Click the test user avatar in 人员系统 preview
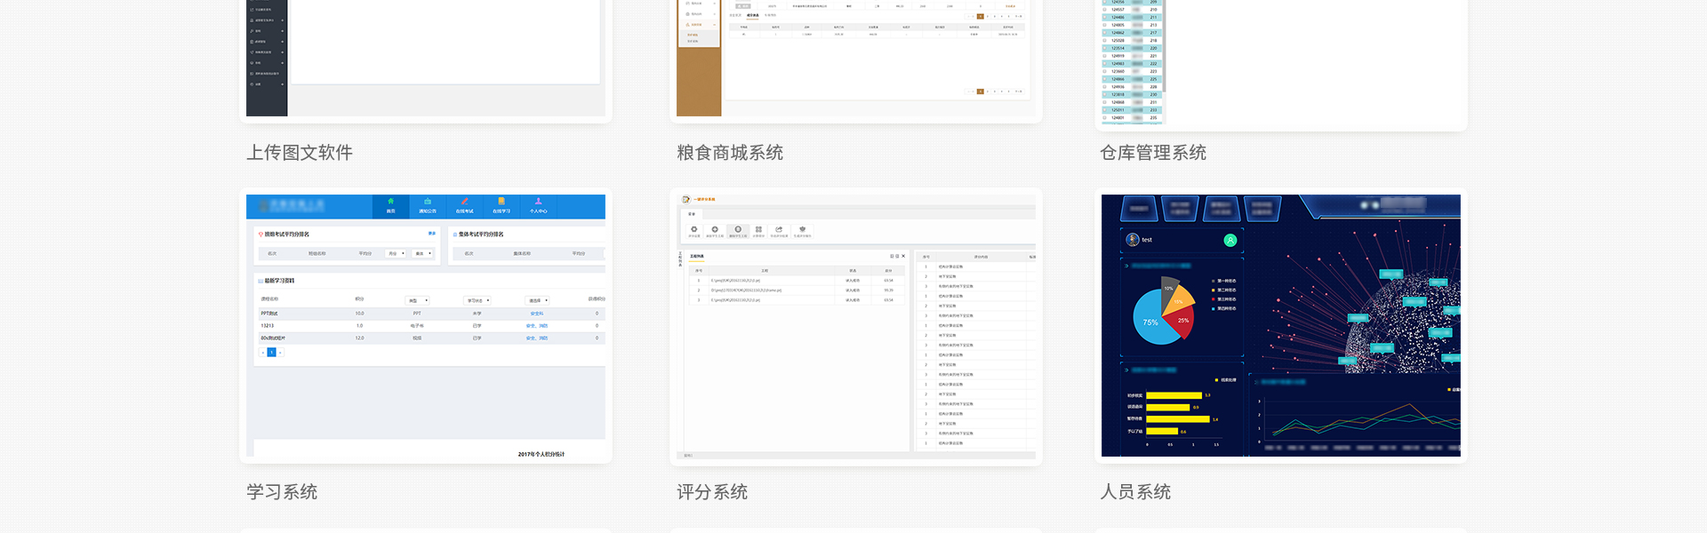The width and height of the screenshot is (1707, 533). pyautogui.click(x=1133, y=240)
